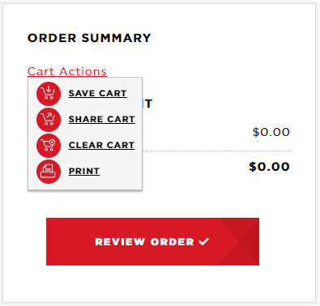The width and height of the screenshot is (320, 306).
Task: Click the regular-weight $0.00 subtotal amount
Action: [271, 132]
